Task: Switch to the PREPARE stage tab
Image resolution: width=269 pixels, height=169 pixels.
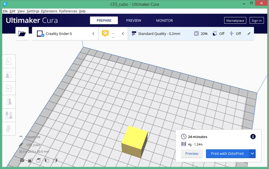Action: [x=104, y=20]
